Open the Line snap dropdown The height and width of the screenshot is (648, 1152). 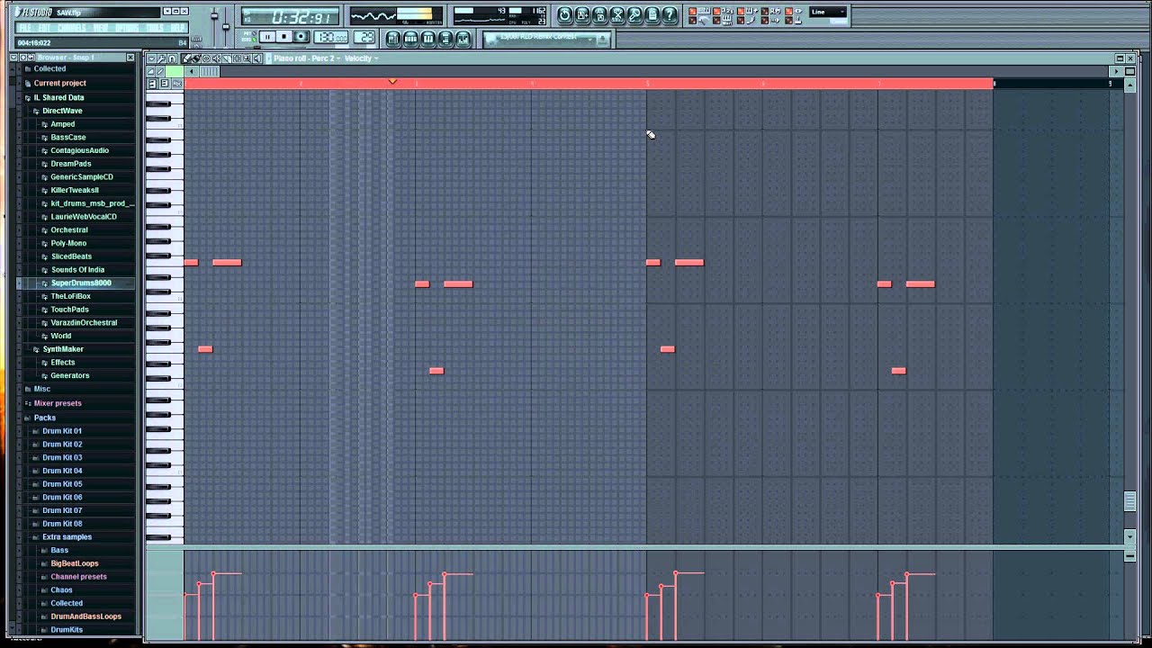[x=828, y=12]
